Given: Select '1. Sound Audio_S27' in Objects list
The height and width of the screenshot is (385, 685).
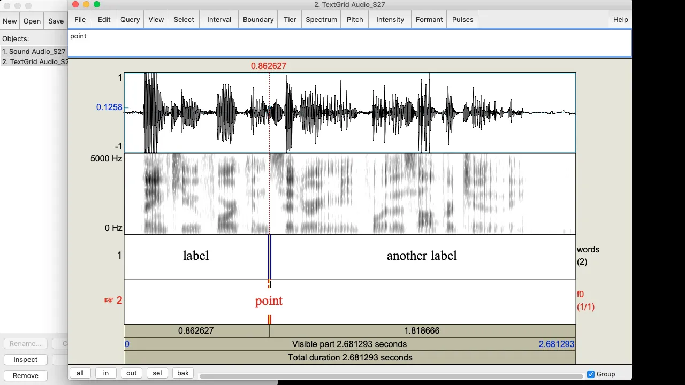Looking at the screenshot, I should [34, 51].
